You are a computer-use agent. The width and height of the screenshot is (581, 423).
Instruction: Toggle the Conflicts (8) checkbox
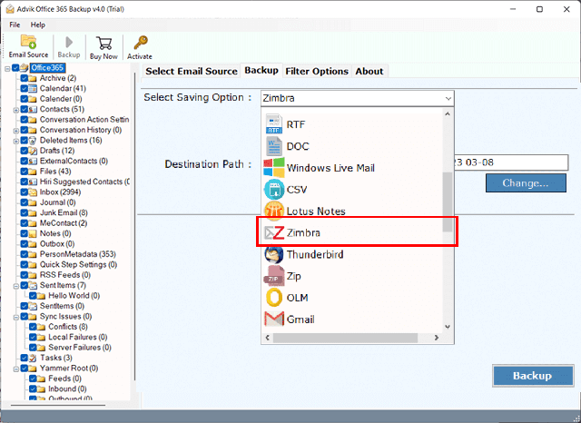click(33, 327)
